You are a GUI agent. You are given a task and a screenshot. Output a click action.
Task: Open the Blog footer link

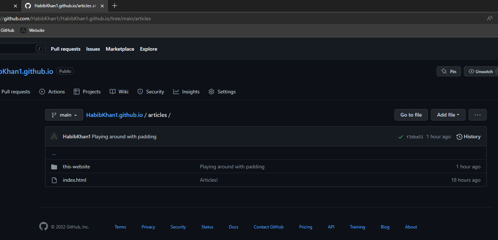click(385, 227)
